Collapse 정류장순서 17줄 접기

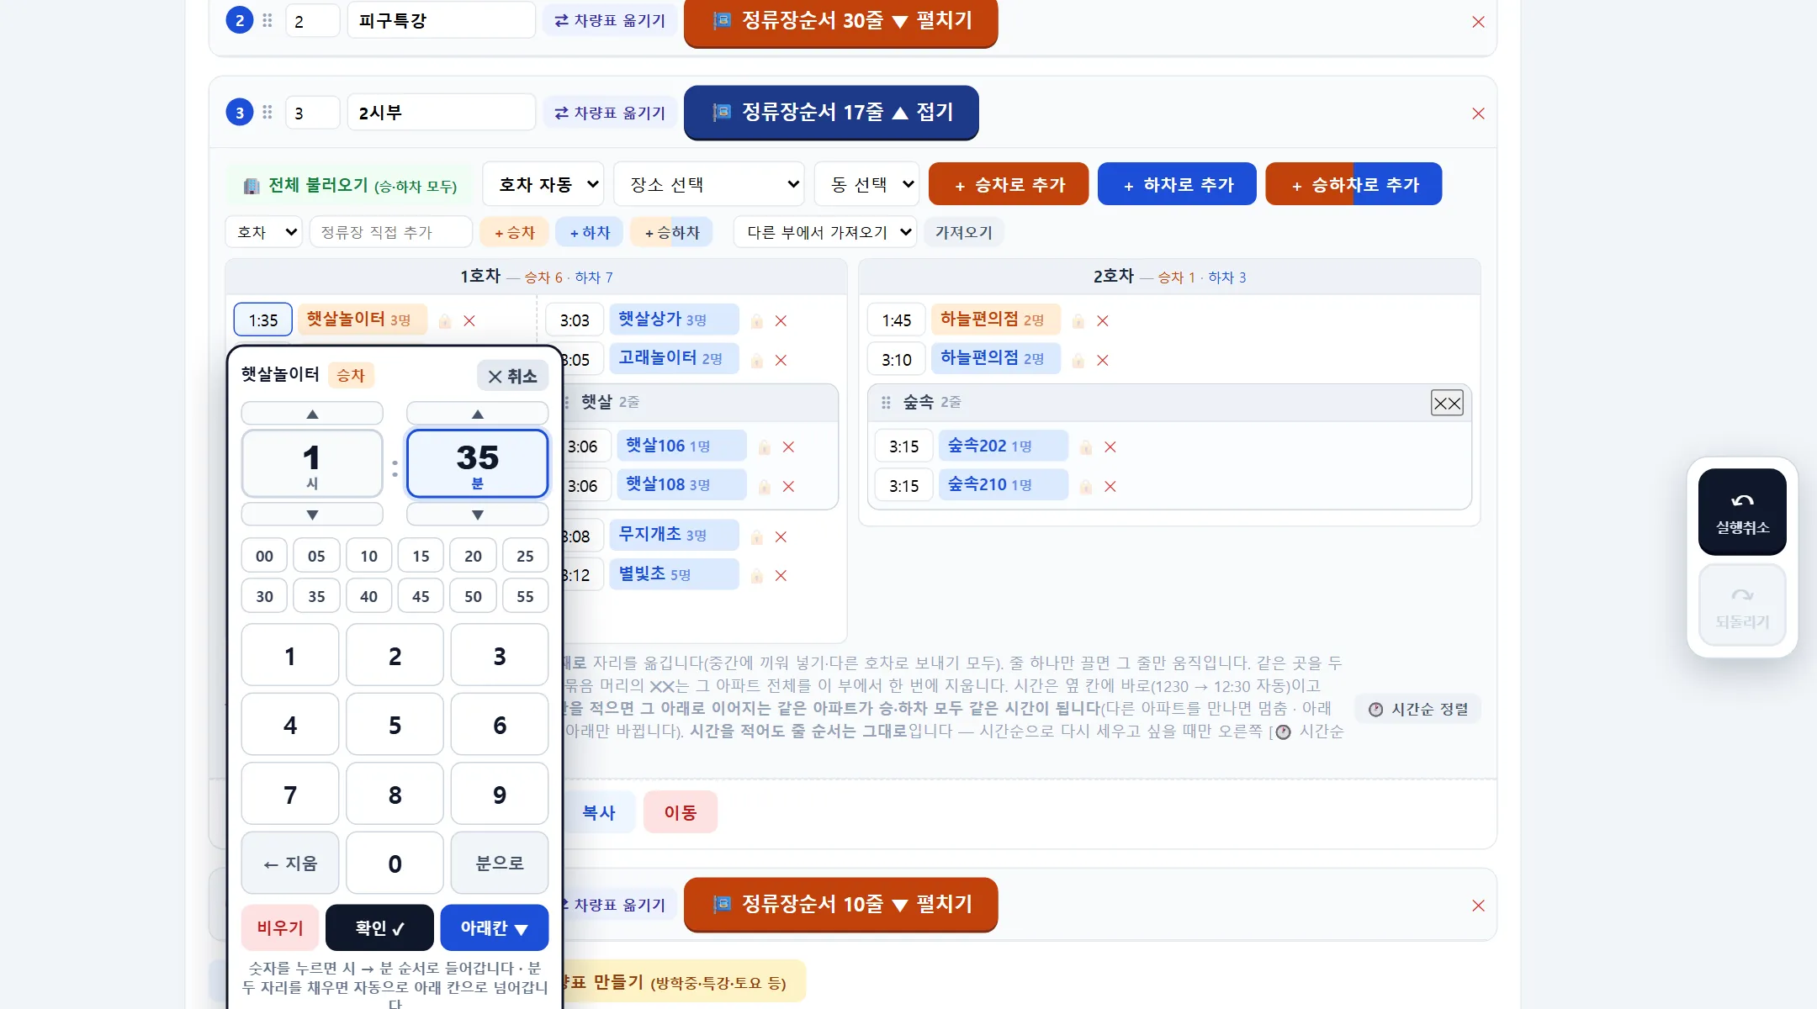(x=831, y=112)
